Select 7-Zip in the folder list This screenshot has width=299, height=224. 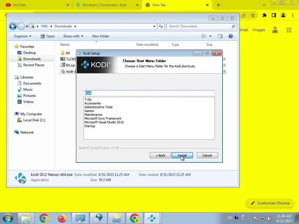(88, 99)
